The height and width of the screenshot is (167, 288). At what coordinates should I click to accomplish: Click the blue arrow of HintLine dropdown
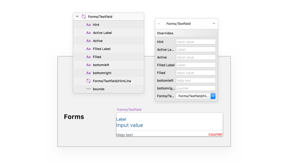213,96
